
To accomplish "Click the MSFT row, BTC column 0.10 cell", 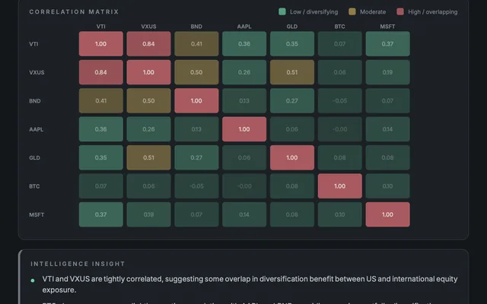I will [340, 214].
